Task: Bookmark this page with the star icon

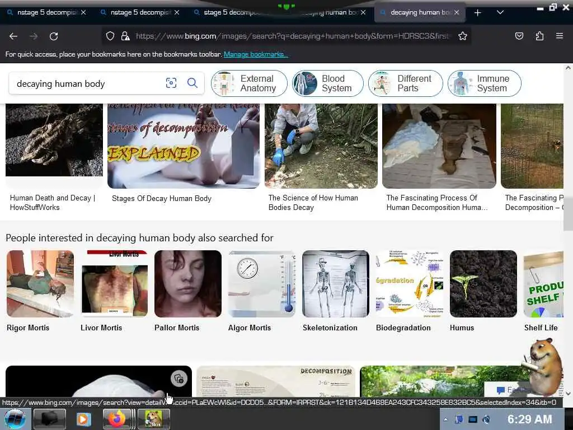Action: (x=463, y=36)
